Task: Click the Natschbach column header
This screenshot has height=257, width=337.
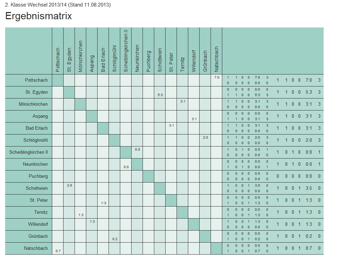Action: coord(216,59)
